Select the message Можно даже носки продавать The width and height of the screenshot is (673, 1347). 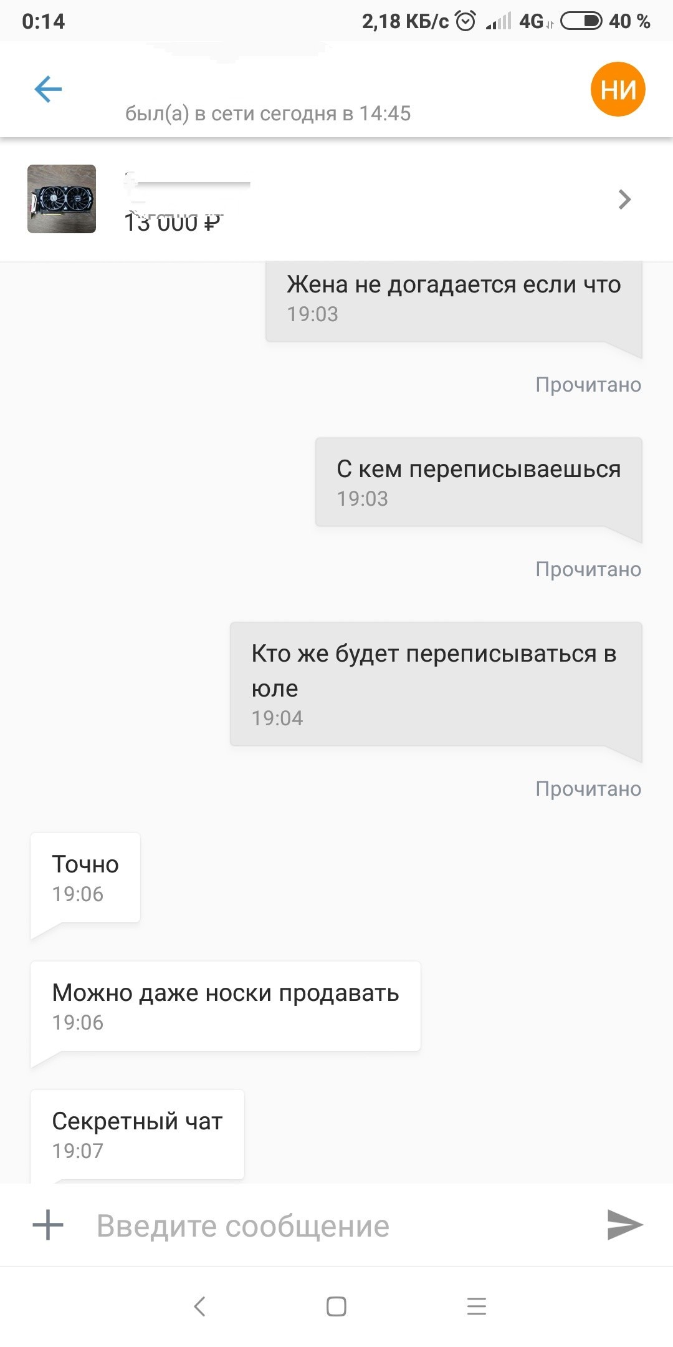(x=226, y=1007)
